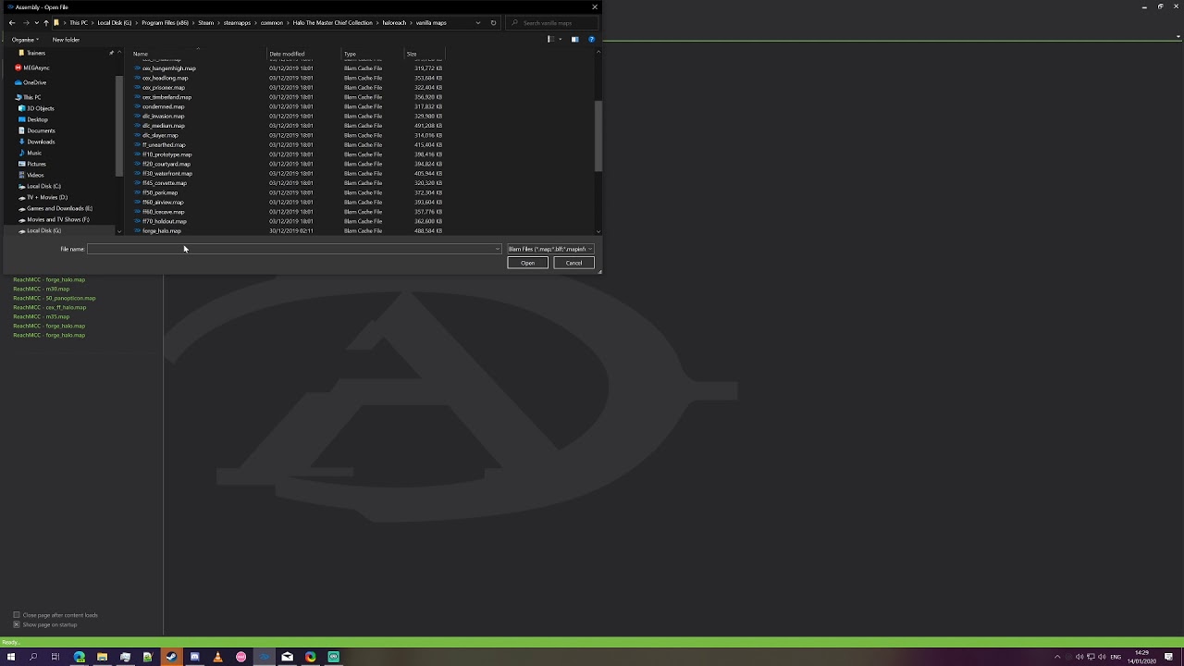Expand address bar previous locations dropdown
This screenshot has width=1184, height=666.
coord(478,22)
